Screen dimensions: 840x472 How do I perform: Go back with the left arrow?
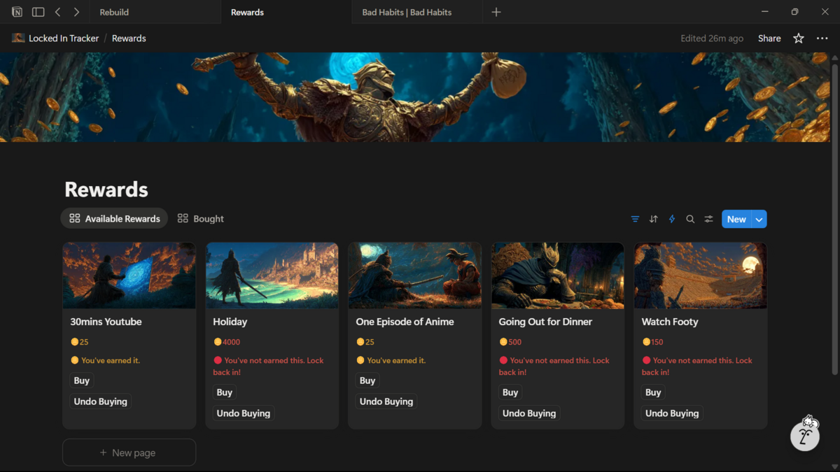(58, 12)
